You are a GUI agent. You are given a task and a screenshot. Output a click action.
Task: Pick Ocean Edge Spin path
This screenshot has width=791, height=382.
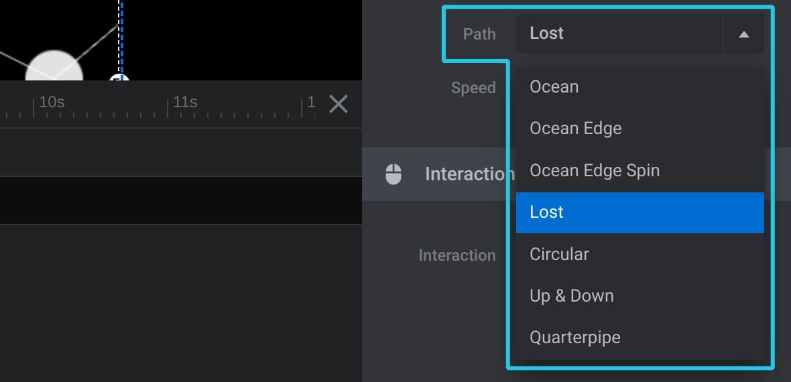coord(640,171)
